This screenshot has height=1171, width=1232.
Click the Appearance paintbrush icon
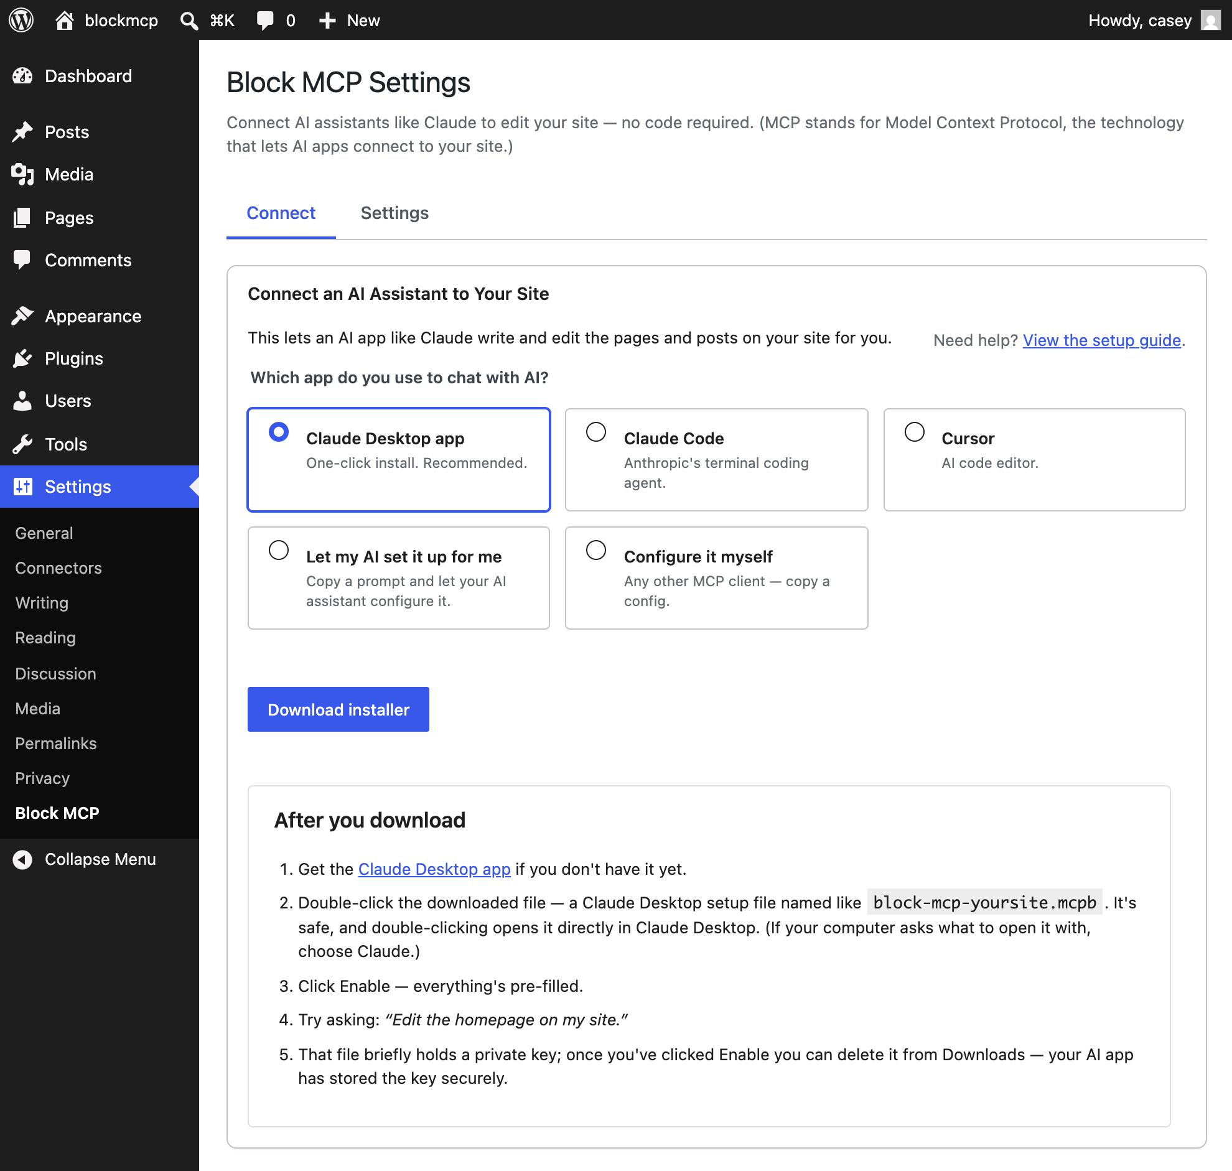[x=22, y=316]
